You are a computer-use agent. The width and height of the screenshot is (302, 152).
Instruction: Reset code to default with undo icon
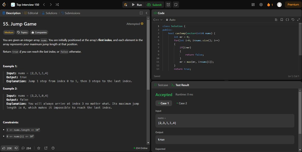click(x=293, y=20)
